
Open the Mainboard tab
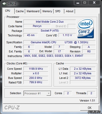click(33, 11)
